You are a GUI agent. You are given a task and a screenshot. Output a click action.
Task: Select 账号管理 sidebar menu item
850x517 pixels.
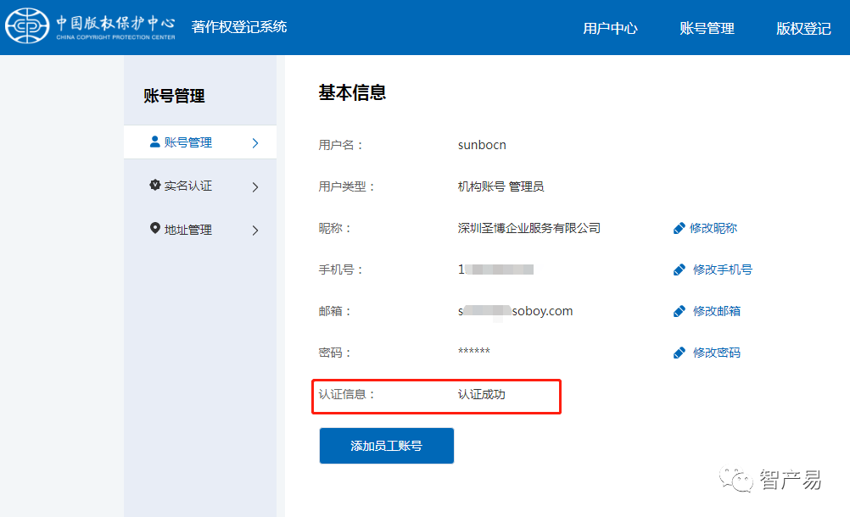pos(200,142)
